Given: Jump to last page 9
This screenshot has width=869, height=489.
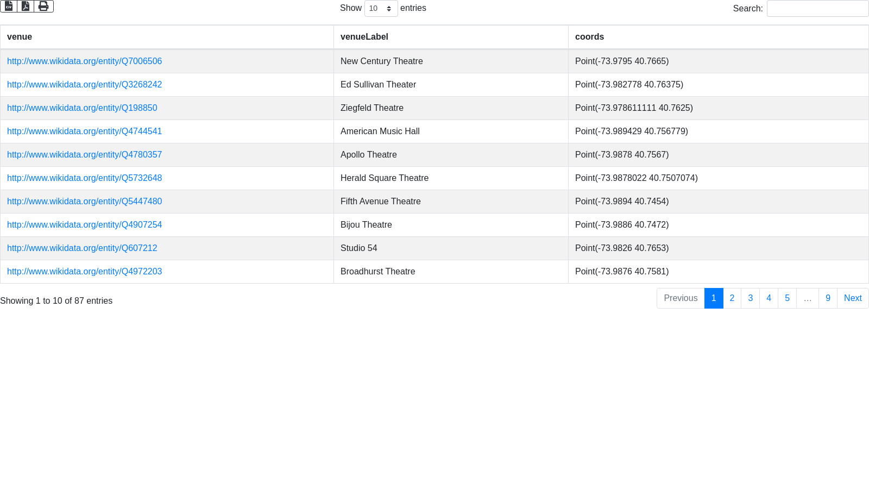Looking at the screenshot, I should pos(828,298).
